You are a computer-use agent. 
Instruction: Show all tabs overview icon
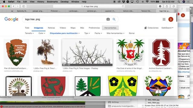(174, 6)
